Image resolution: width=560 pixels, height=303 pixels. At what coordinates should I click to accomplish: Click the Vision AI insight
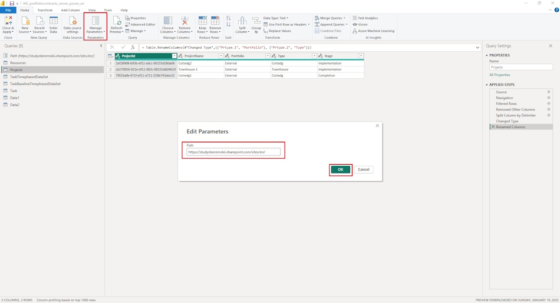(x=360, y=25)
